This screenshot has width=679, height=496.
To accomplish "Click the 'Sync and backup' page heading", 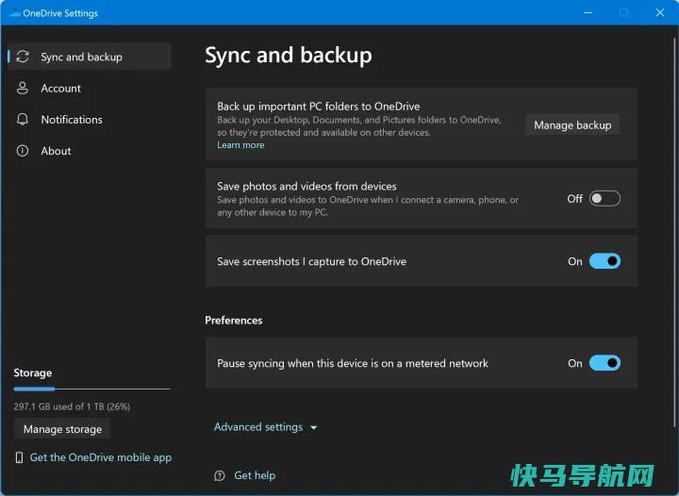I will pyautogui.click(x=289, y=56).
